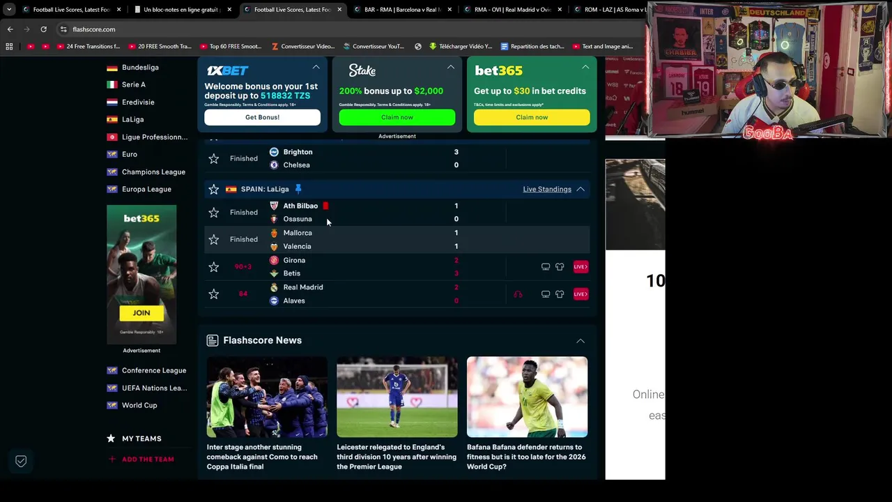Viewport: 892px width, 502px height.
Task: Click the TV icon on Real Madrid row
Action: (x=546, y=294)
